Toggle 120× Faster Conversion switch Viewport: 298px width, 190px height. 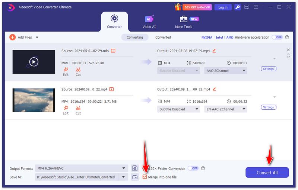[x=193, y=168]
